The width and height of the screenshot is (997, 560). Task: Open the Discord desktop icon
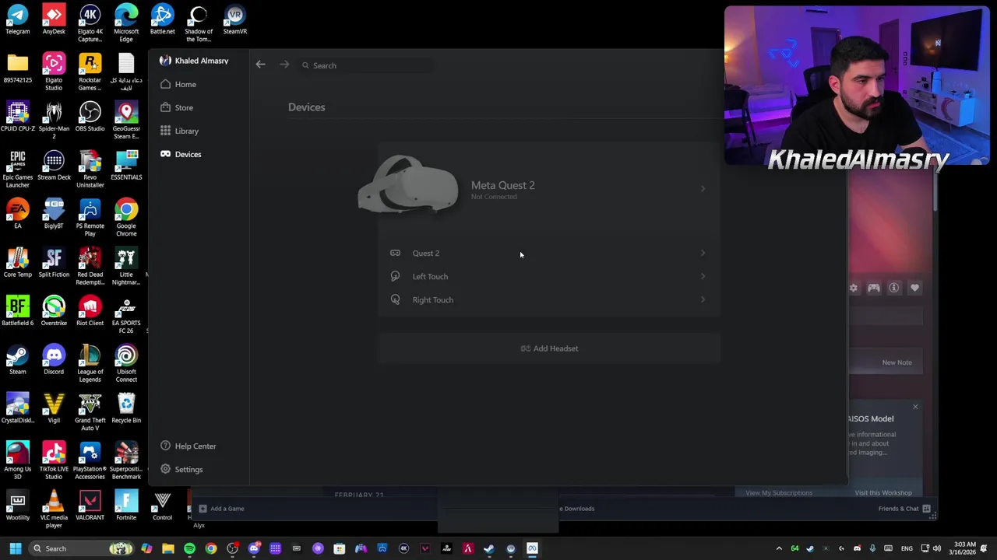54,360
